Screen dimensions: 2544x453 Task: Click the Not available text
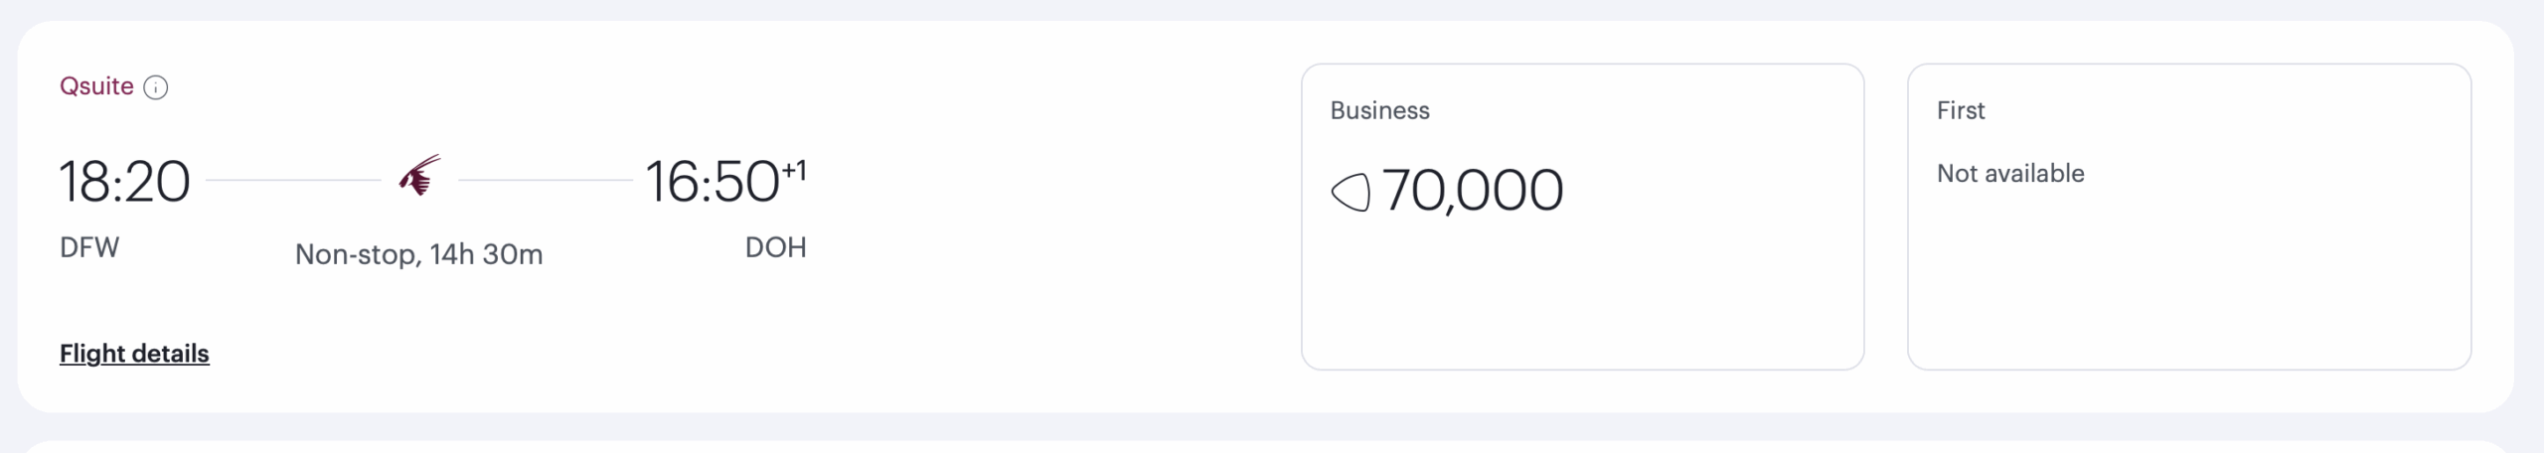click(x=2010, y=174)
